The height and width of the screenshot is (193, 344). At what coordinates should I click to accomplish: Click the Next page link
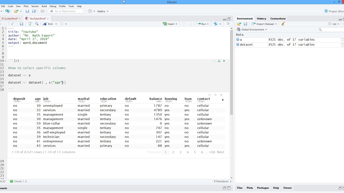(221, 152)
